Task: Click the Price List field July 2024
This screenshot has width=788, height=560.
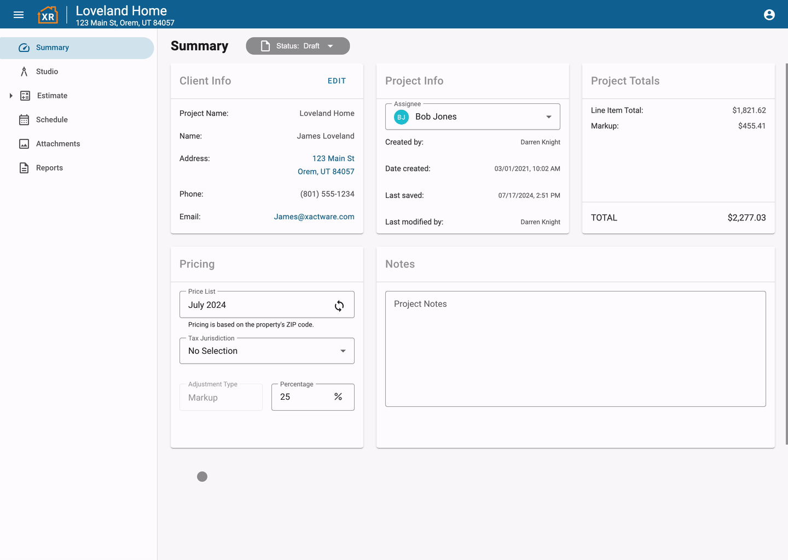Action: 267,305
